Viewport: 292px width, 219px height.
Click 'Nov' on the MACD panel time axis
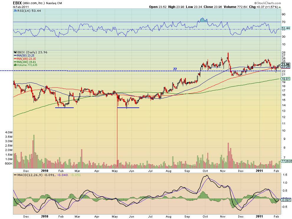tap(223, 216)
